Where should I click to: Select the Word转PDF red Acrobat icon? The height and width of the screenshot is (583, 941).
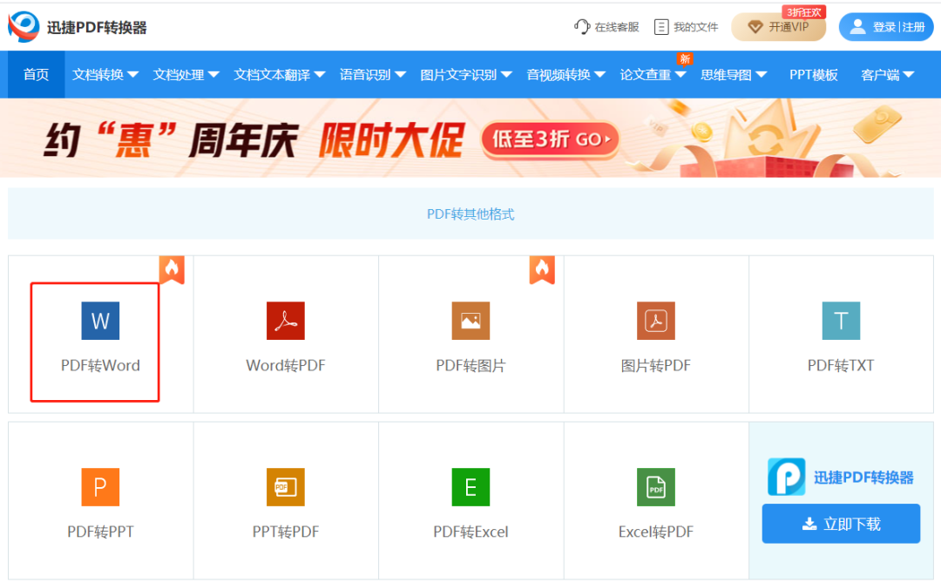pyautogui.click(x=286, y=321)
